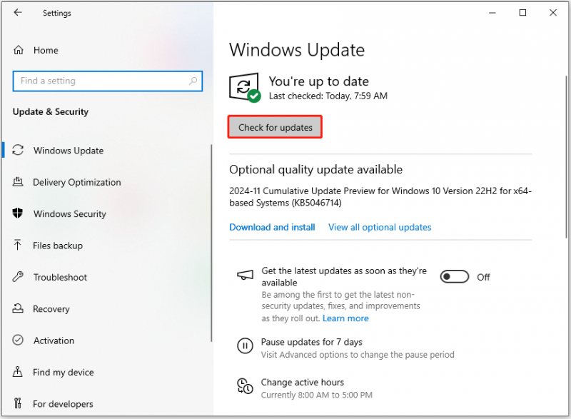Toggle Get the latest updates switch
571x419 pixels.
click(x=455, y=277)
